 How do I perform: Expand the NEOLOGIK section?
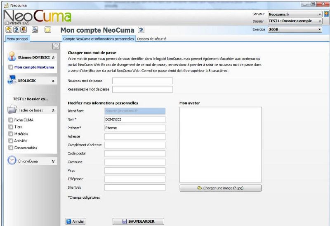coord(53,81)
